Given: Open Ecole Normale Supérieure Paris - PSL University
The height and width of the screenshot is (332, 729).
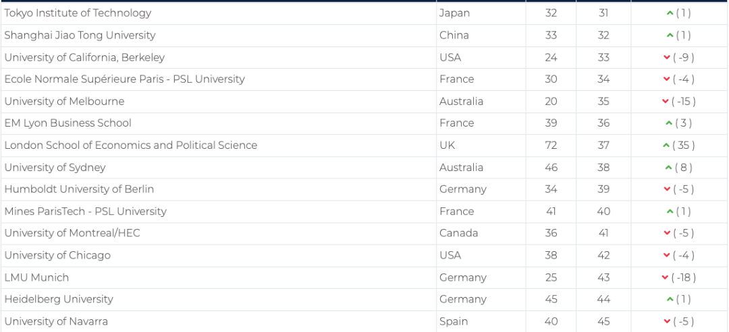Looking at the screenshot, I should click(124, 79).
